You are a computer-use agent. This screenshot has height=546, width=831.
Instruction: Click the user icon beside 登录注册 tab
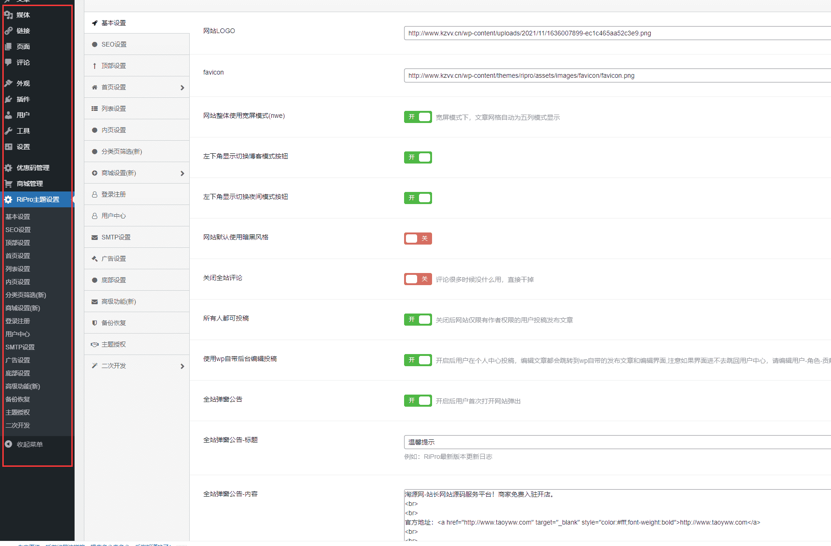pos(95,194)
